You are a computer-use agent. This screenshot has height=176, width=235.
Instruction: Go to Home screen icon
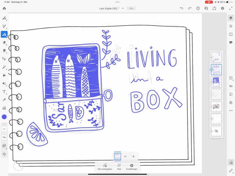pos(4,8)
